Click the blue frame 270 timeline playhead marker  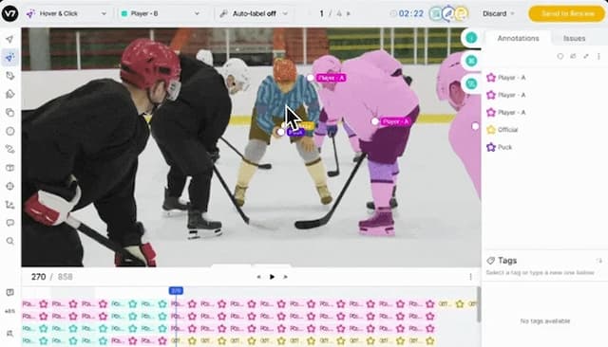[x=176, y=290]
